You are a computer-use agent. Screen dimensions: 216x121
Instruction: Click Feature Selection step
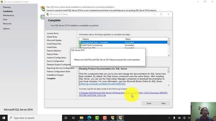[x=54, y=51]
